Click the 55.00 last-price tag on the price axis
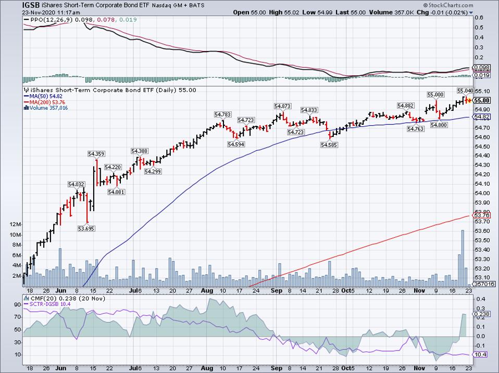The width and height of the screenshot is (499, 373). click(x=482, y=100)
